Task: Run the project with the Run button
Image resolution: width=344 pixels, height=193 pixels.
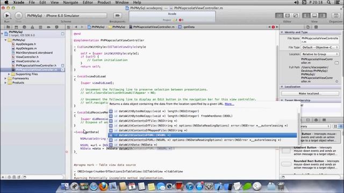Action: [7, 16]
